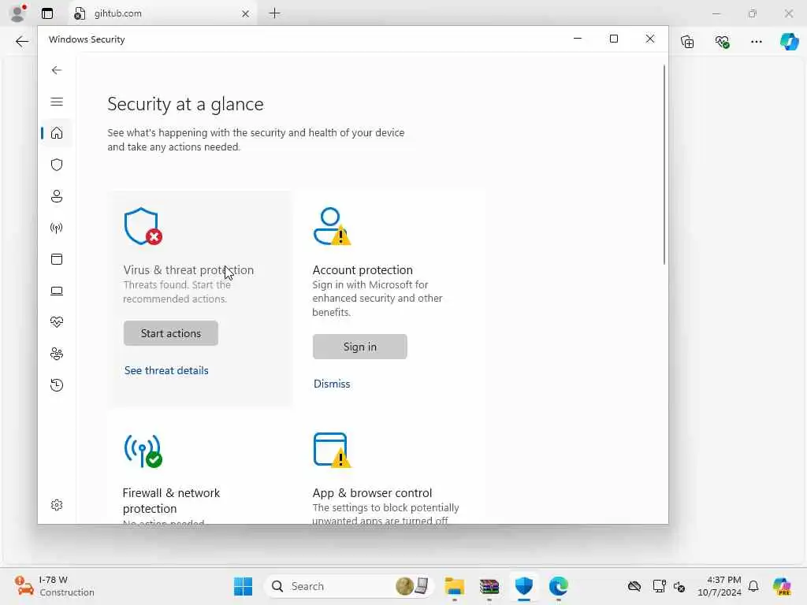Open Account protection person icon in sidebar
807x605 pixels.
pos(57,196)
